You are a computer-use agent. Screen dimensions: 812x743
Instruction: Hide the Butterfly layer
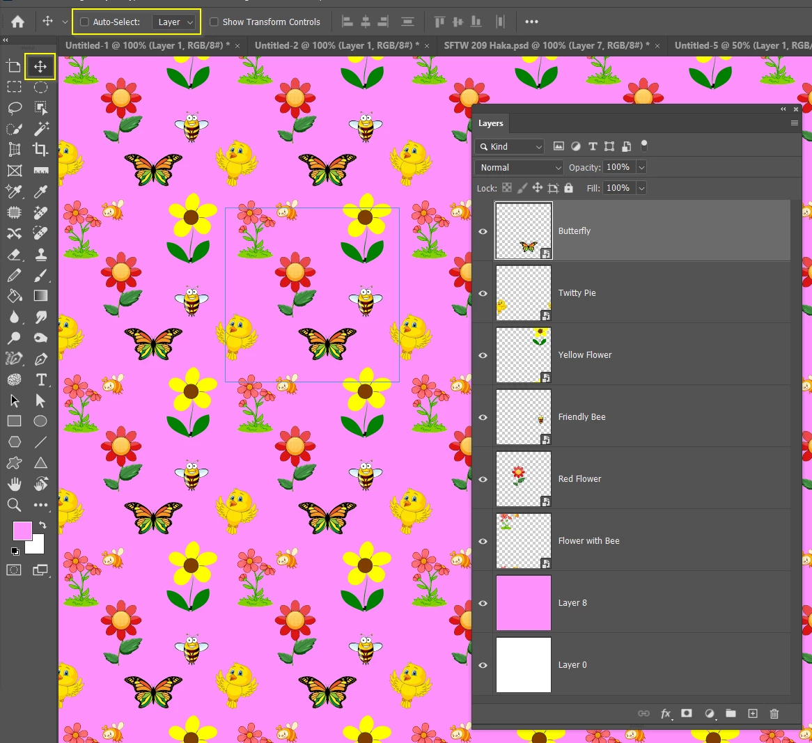[483, 231]
